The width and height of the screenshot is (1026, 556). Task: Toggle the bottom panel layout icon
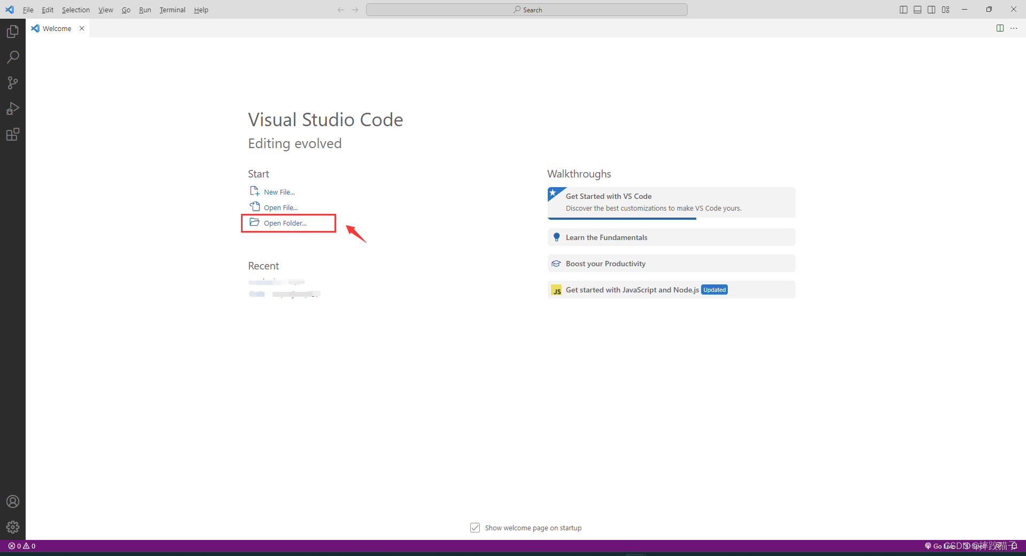coord(918,10)
